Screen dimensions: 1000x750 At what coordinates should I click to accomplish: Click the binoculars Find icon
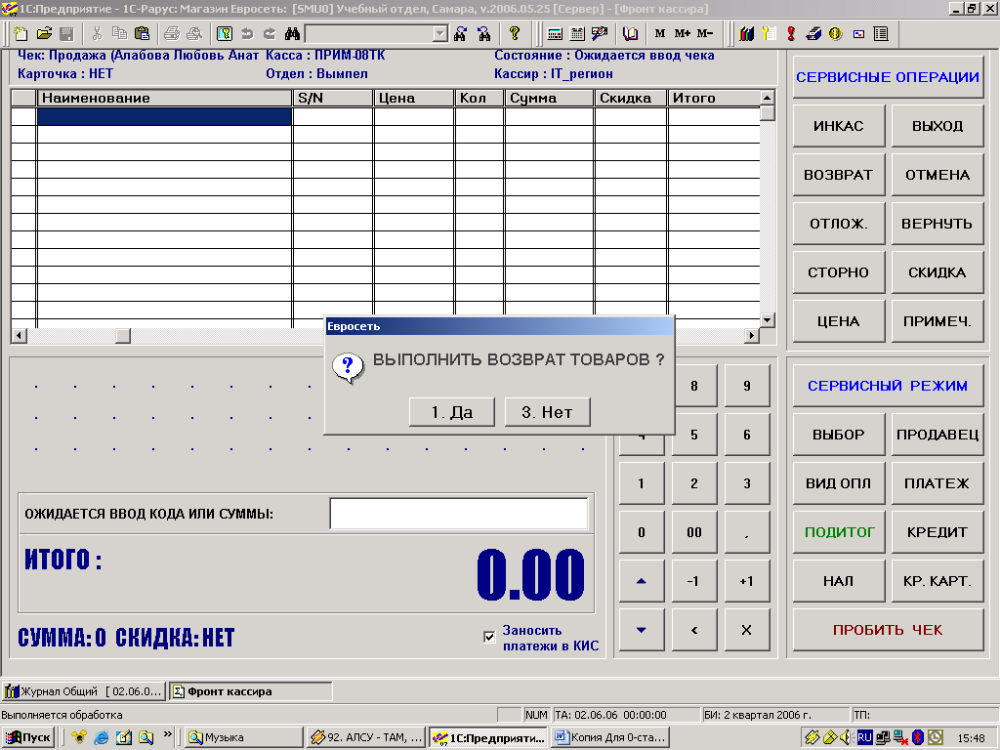point(292,34)
